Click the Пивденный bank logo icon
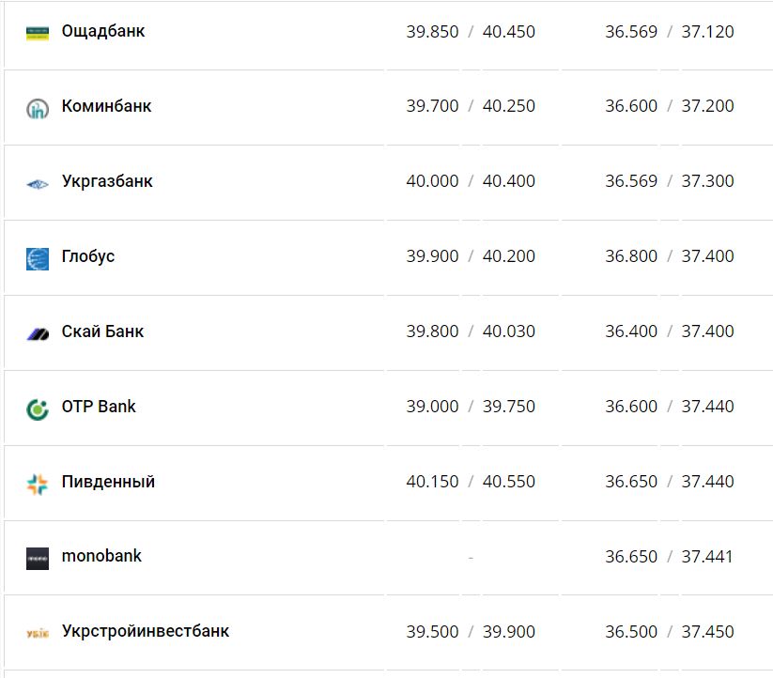Screen dimensions: 773x678 pyautogui.click(x=38, y=484)
